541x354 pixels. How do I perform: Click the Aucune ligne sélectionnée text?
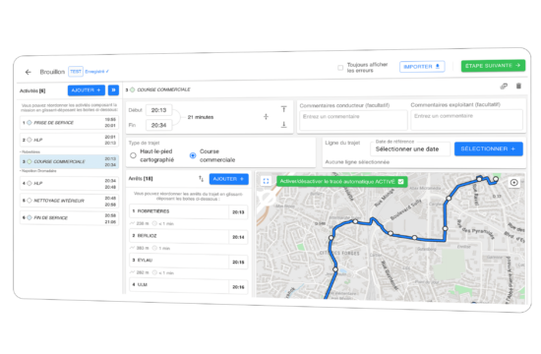pos(357,162)
